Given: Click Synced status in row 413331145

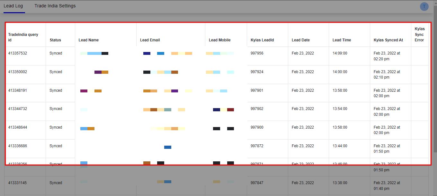Looking at the screenshot, I should (56, 183).
